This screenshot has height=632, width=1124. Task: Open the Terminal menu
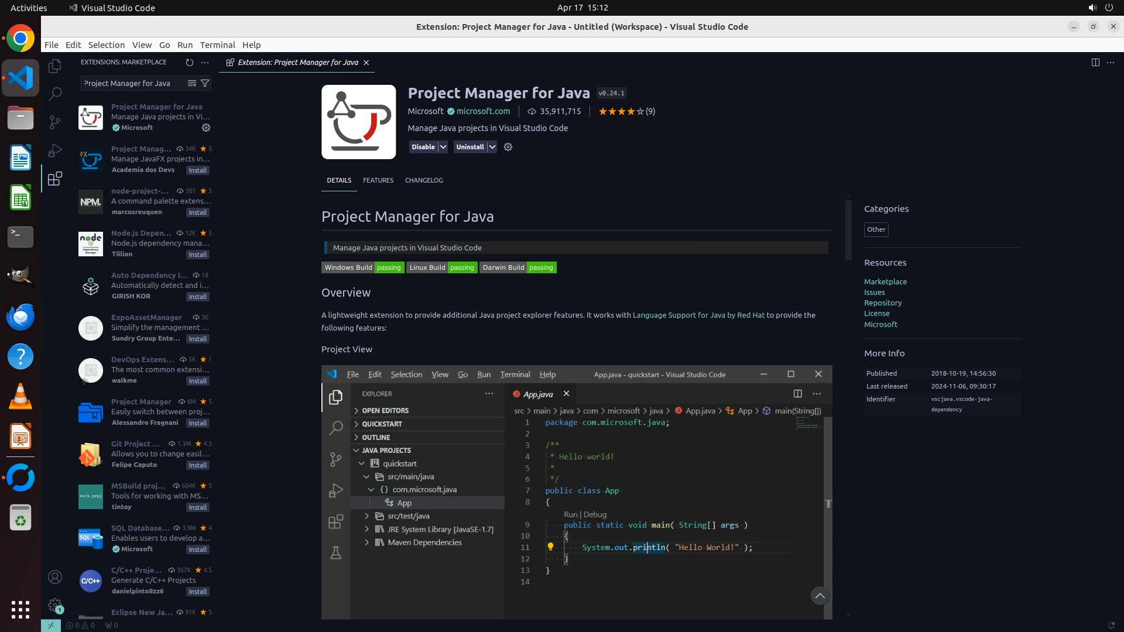click(217, 45)
